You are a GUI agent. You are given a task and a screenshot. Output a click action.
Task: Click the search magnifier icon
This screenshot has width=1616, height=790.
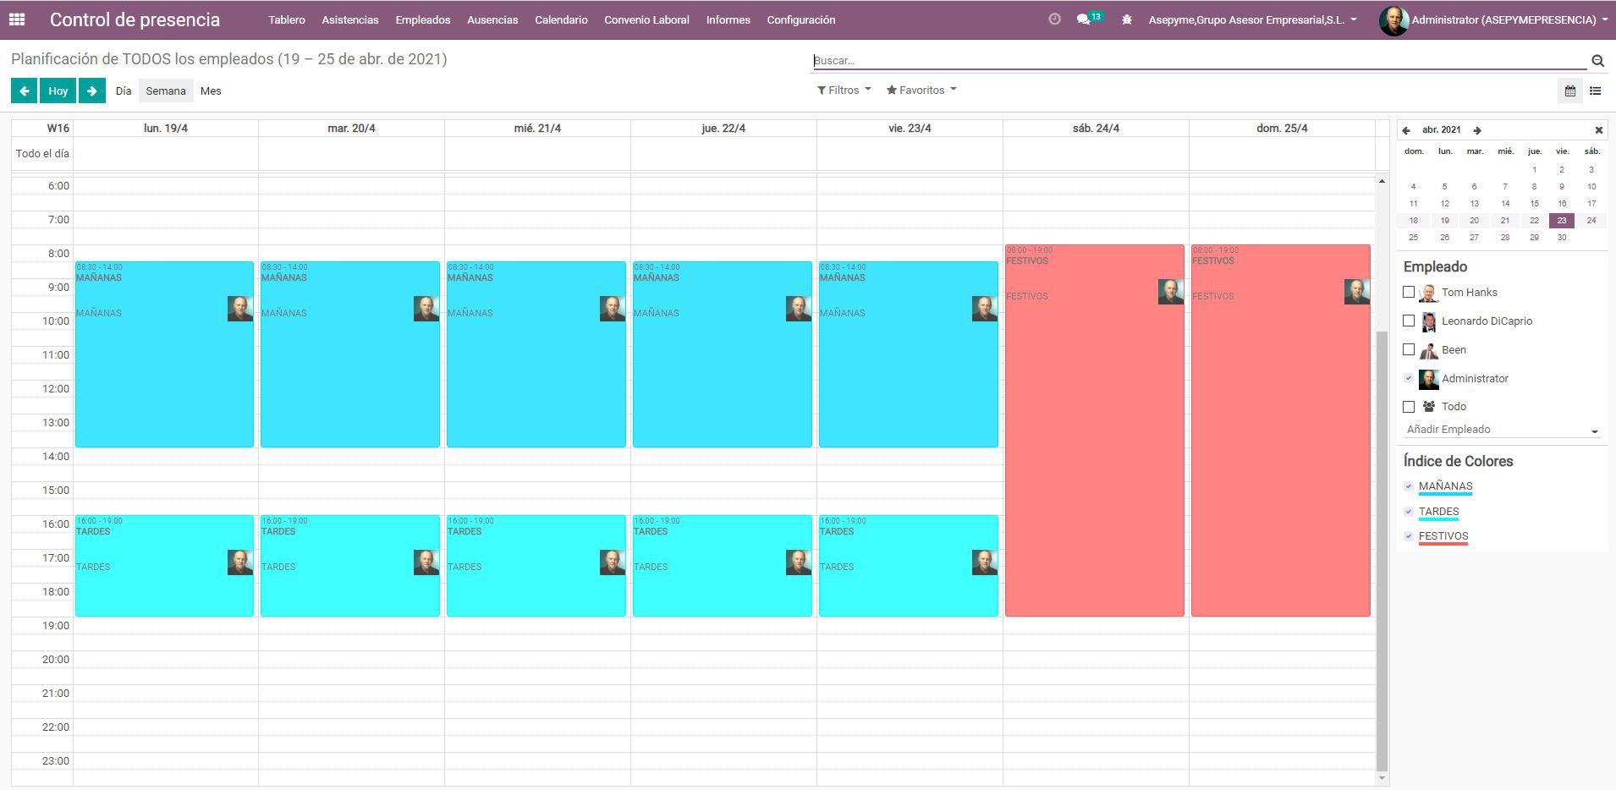click(1597, 61)
